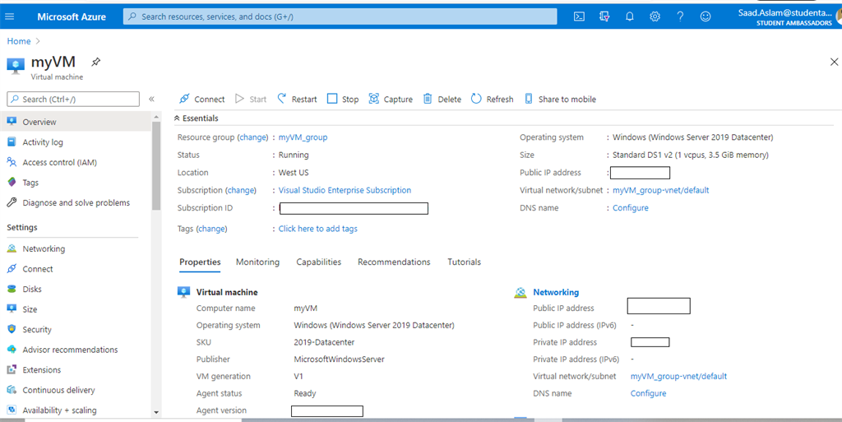Switch to the Capabilities tab

coord(318,262)
